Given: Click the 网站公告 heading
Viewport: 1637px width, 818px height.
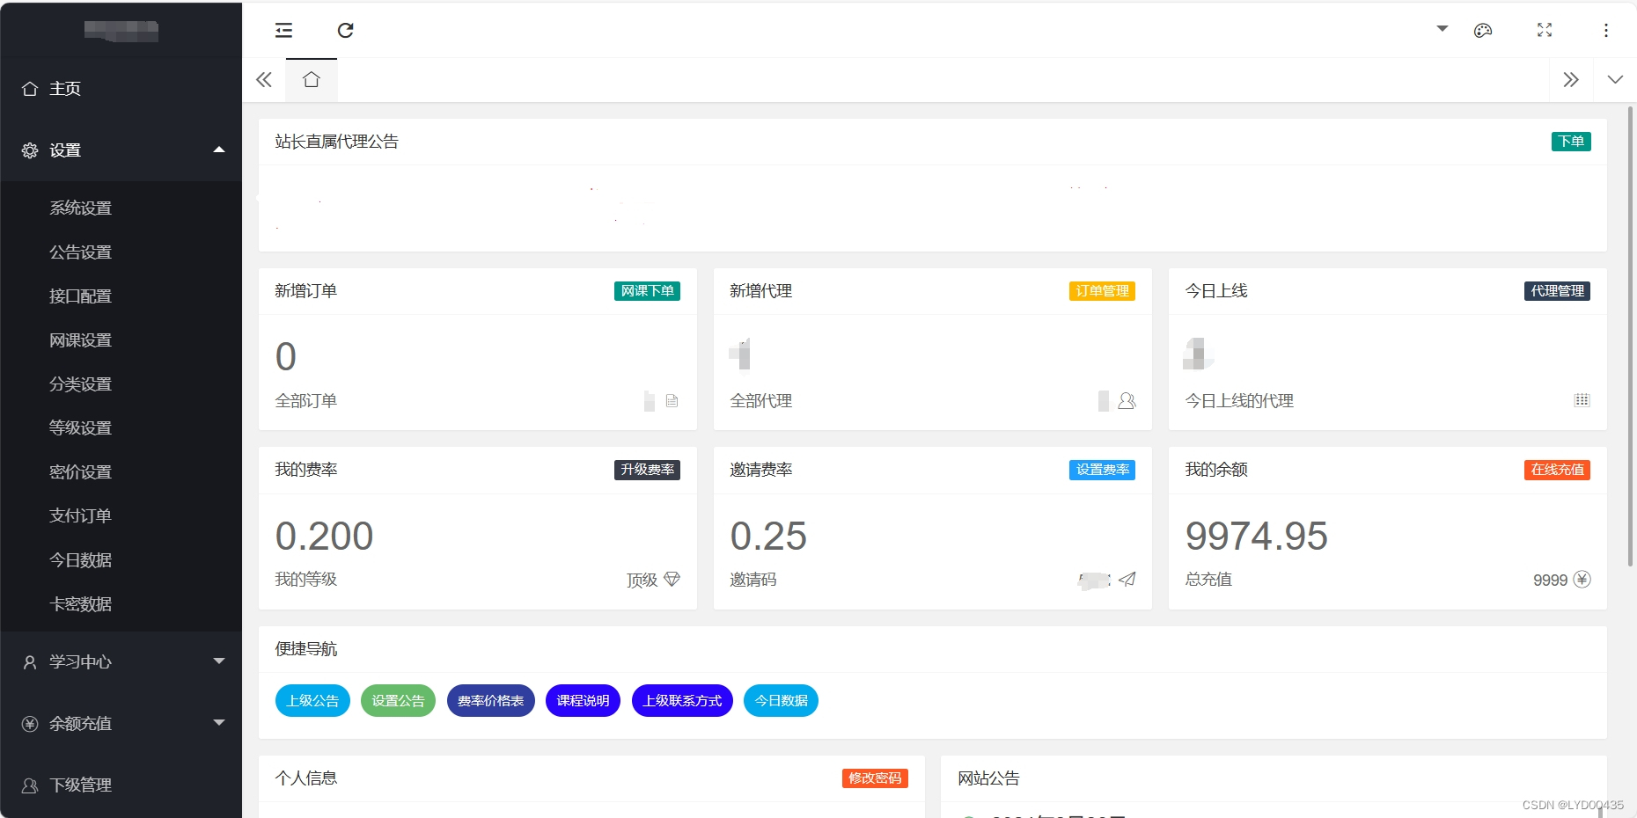Looking at the screenshot, I should tap(988, 778).
